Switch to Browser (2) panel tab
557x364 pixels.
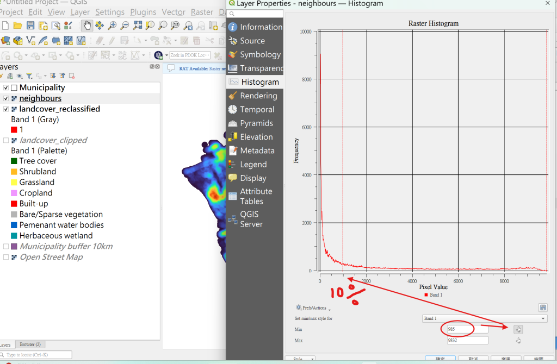(x=30, y=344)
